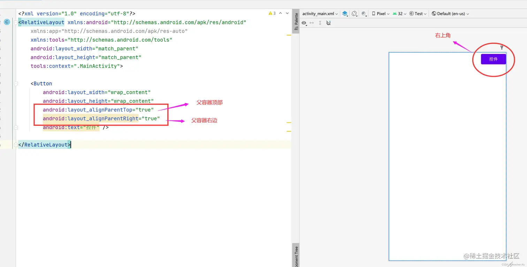Viewport: 527px width, 267px height.
Task: Collapse the RelativeLayout opening tag fold marker
Action: pyautogui.click(x=16, y=22)
